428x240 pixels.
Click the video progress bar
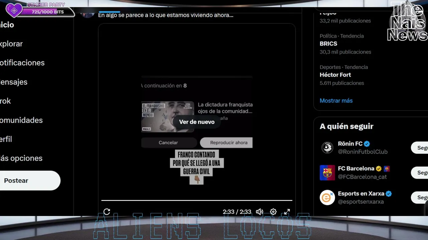pyautogui.click(x=197, y=200)
